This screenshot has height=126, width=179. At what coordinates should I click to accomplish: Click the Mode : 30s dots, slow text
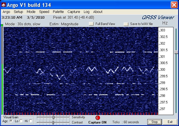click(23, 24)
